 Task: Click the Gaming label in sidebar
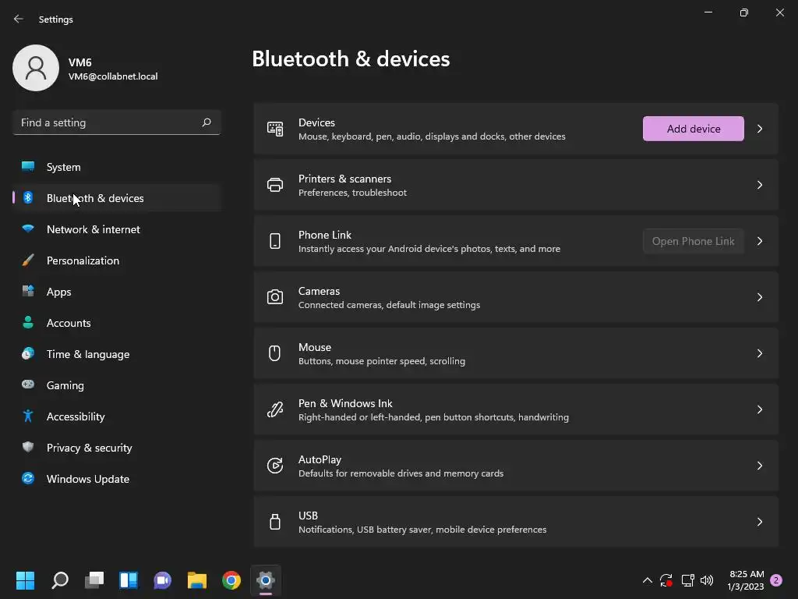(x=65, y=385)
